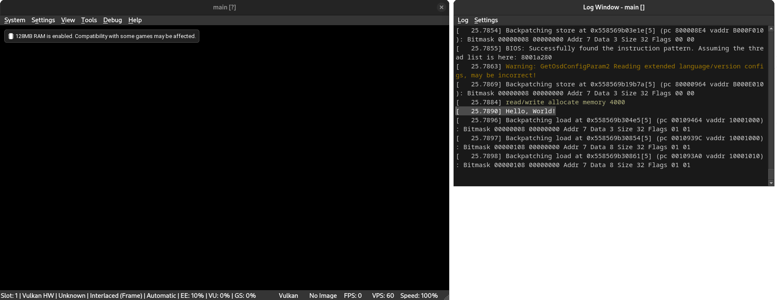Close the main emulator window
Image resolution: width=777 pixels, height=300 pixels.
point(442,7)
